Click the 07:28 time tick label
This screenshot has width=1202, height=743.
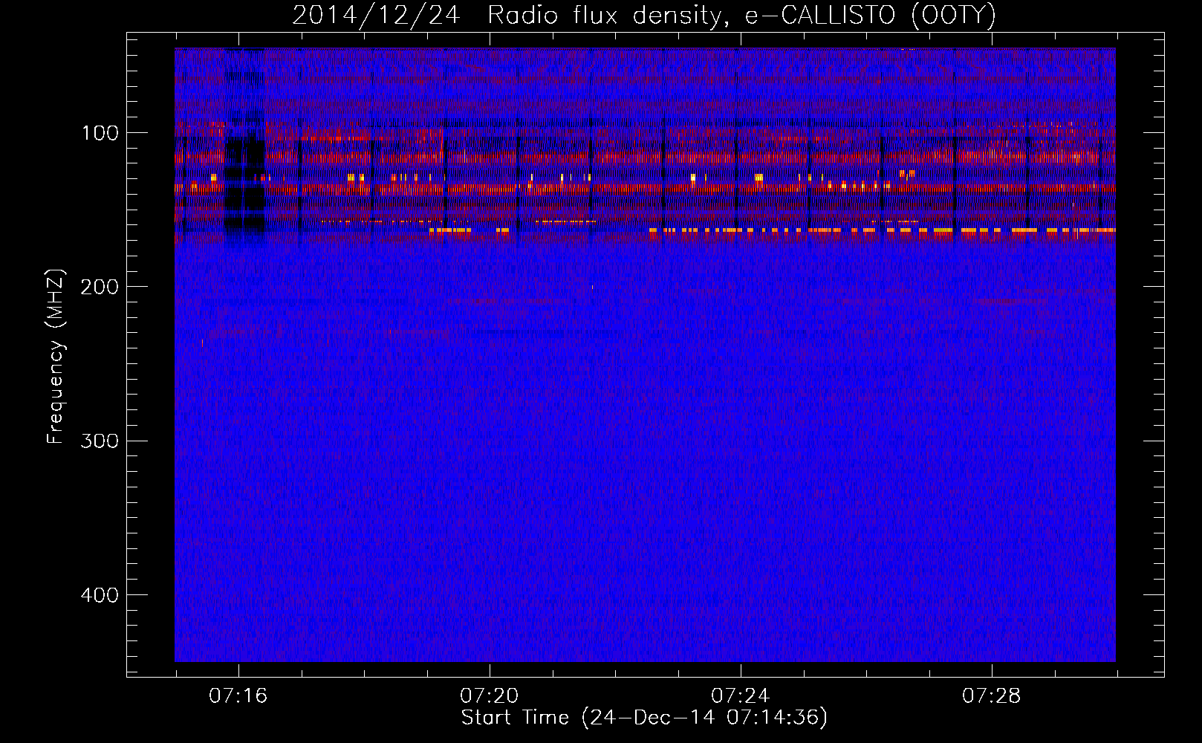tap(992, 696)
